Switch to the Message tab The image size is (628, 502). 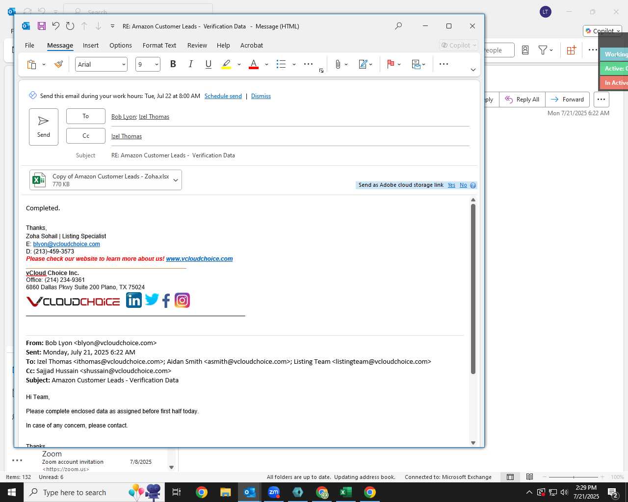tap(60, 45)
